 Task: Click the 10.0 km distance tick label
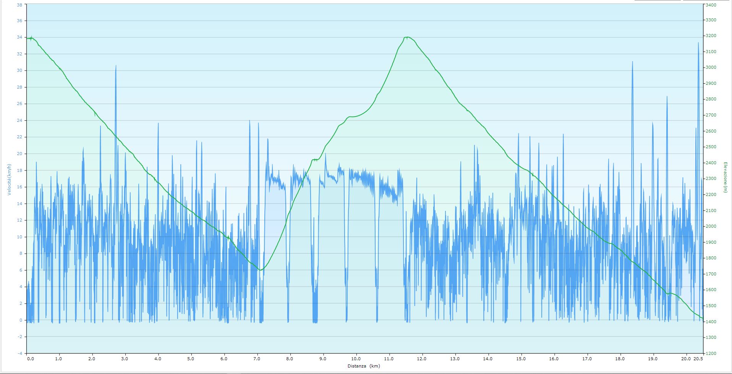pos(356,359)
